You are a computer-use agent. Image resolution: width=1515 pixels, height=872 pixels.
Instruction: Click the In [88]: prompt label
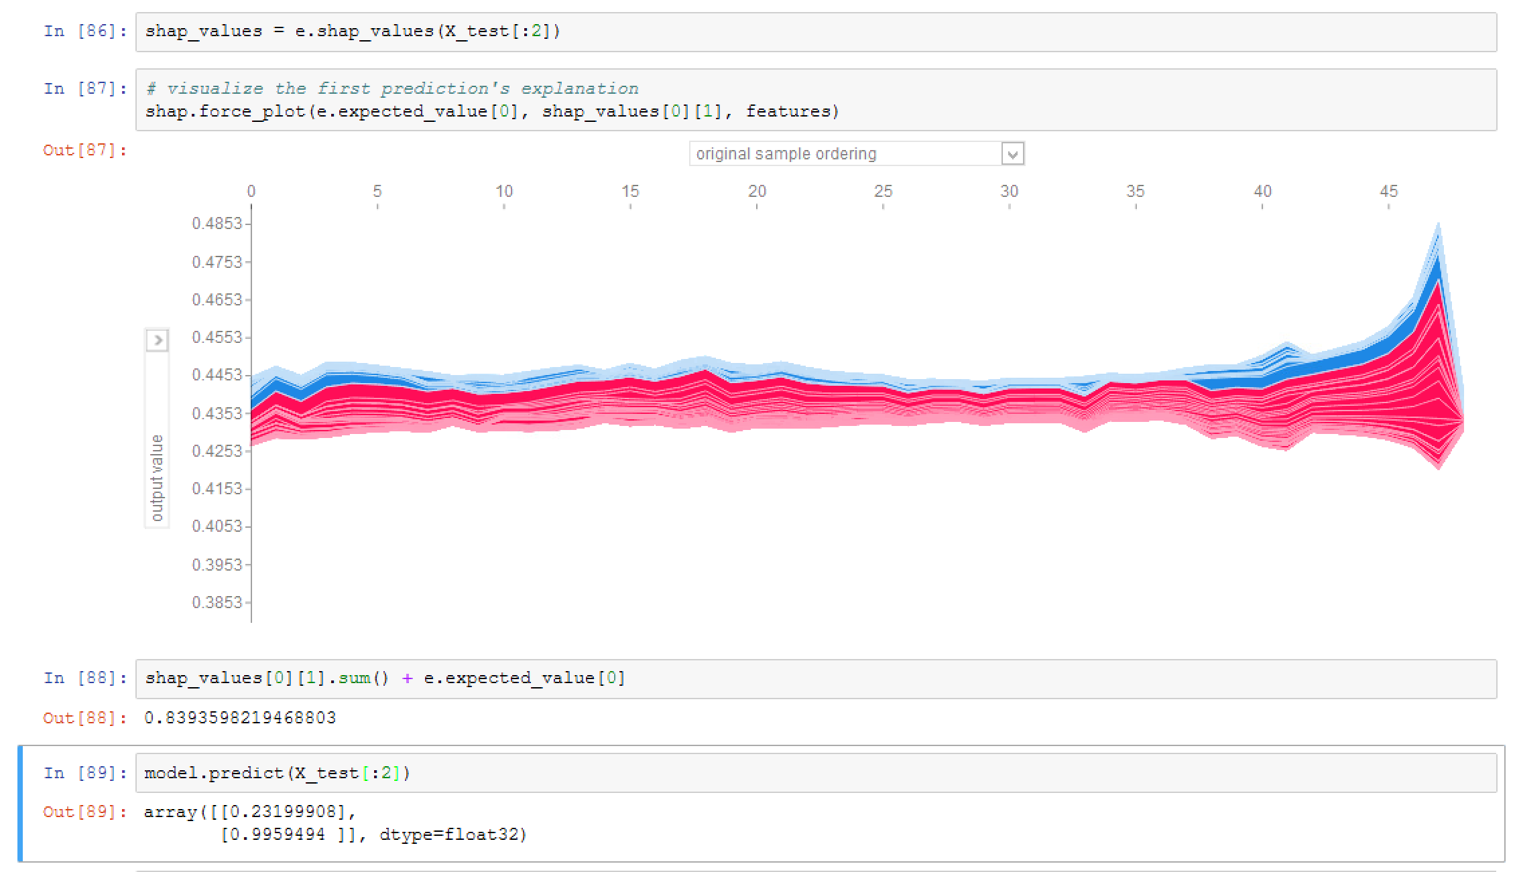click(85, 678)
